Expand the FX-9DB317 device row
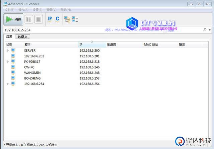The height and width of the screenshot is (149, 214). pyautogui.click(x=8, y=62)
